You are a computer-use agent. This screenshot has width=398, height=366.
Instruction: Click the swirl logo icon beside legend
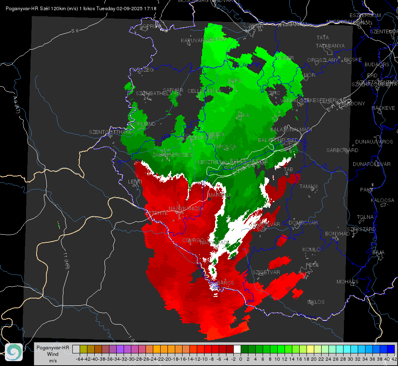pyautogui.click(x=14, y=352)
